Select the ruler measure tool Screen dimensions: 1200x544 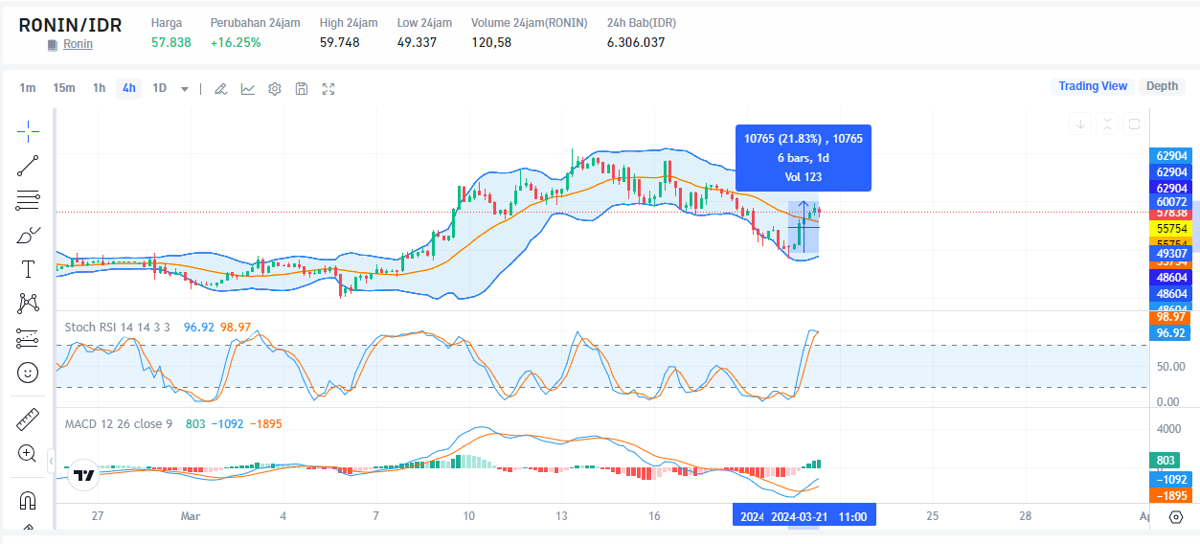pyautogui.click(x=28, y=419)
